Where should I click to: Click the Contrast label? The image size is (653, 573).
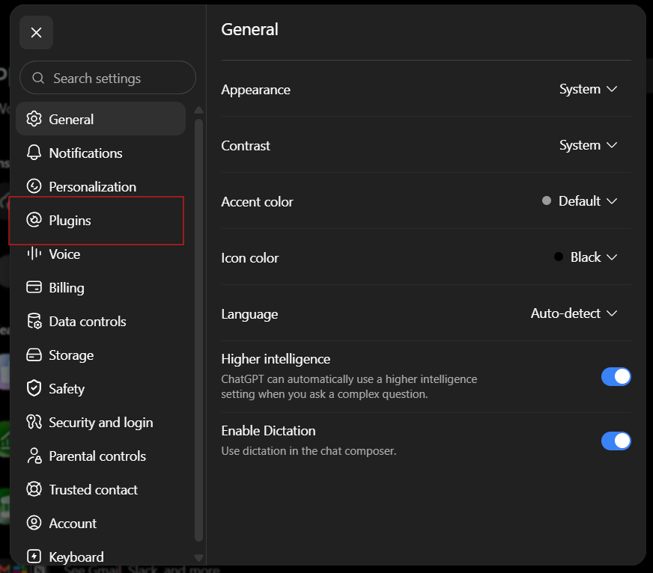tap(246, 146)
